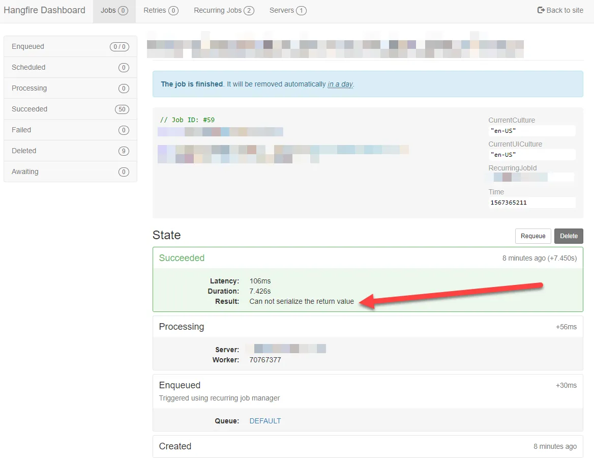Viewport: 594px width, 458px height.
Task: Show the Failed jobs list
Action: (x=71, y=130)
